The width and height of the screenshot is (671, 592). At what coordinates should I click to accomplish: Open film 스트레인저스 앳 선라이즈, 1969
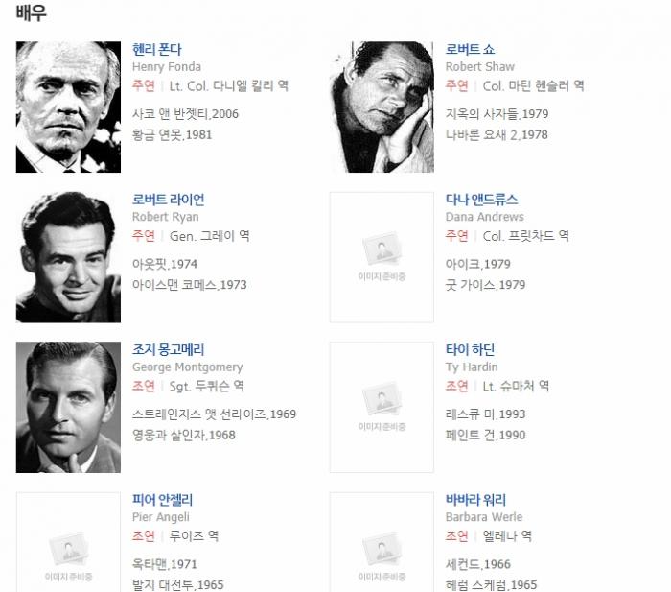[214, 414]
